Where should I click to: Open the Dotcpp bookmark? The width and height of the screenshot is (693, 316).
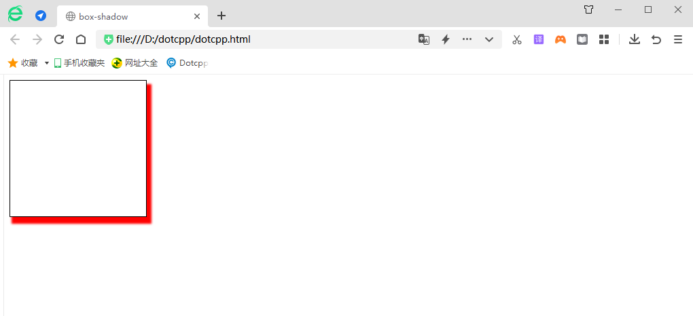(x=188, y=63)
